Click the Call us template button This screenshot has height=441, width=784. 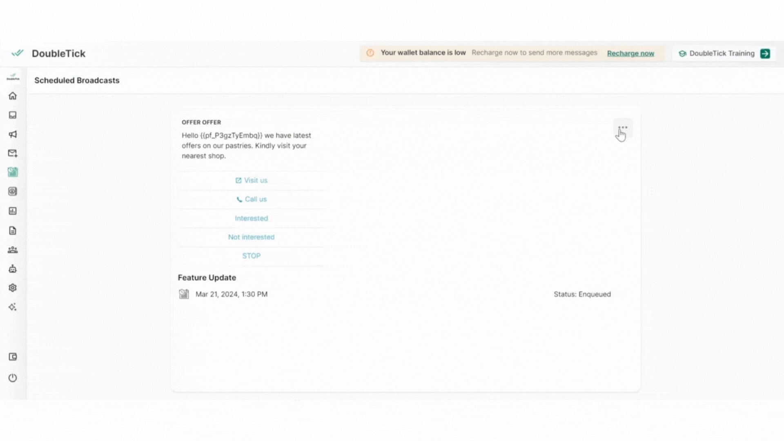252,199
